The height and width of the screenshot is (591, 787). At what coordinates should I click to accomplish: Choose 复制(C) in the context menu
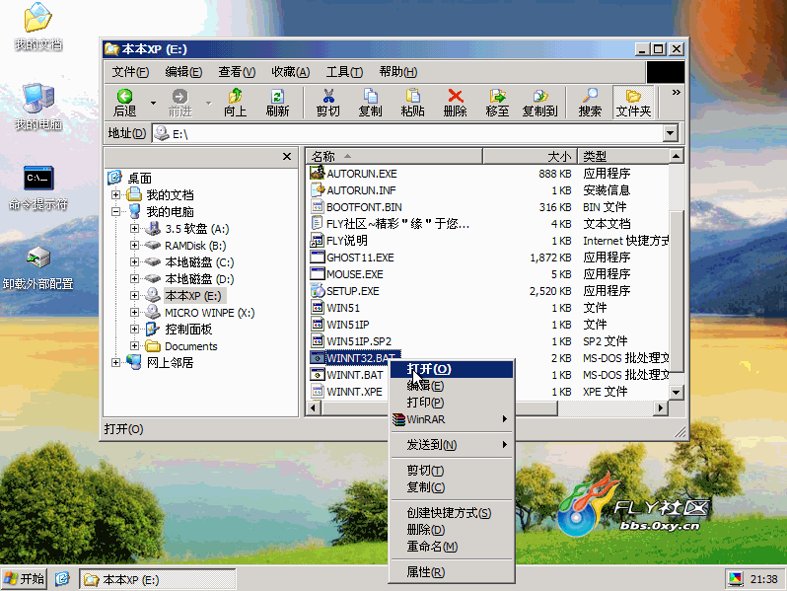(452, 487)
